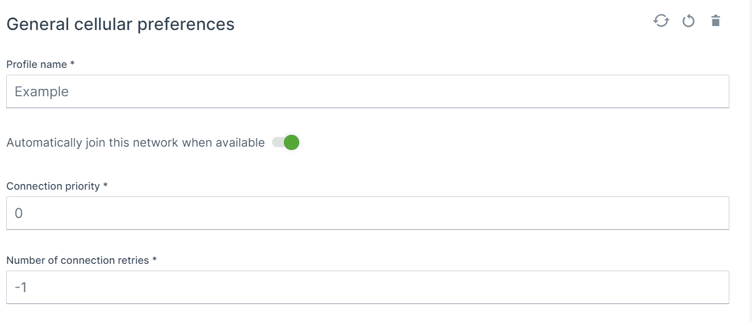
Task: Click the "Automatically join this network" label
Action: [135, 143]
